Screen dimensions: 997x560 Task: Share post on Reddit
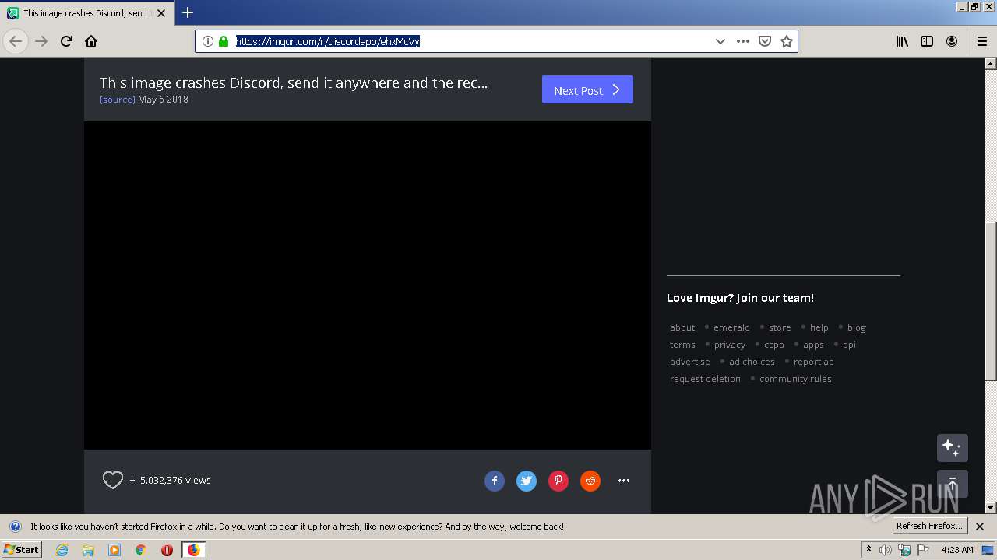point(590,481)
